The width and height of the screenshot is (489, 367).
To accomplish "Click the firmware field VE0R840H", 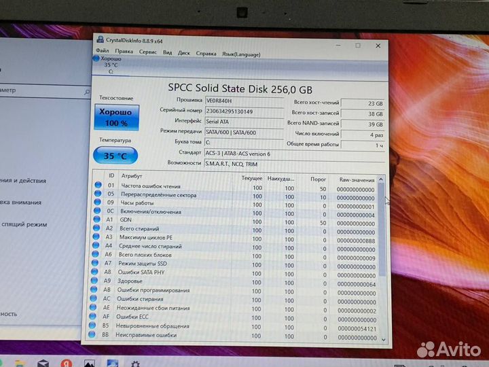I will point(244,101).
